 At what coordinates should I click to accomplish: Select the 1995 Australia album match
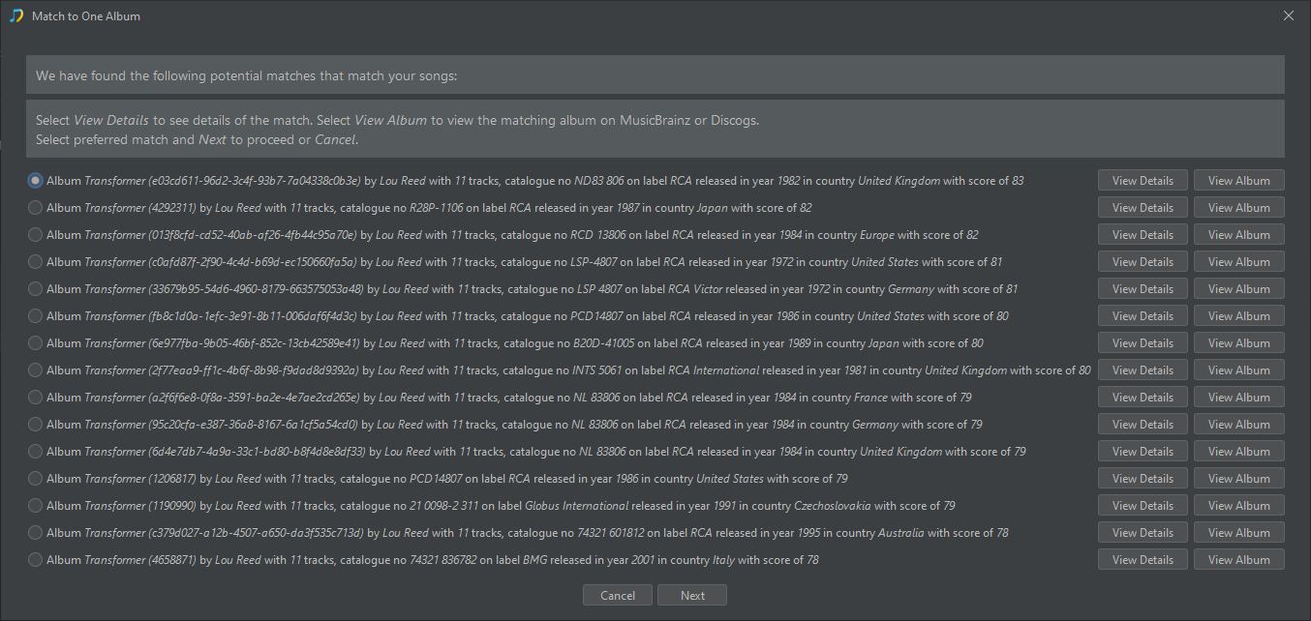36,533
